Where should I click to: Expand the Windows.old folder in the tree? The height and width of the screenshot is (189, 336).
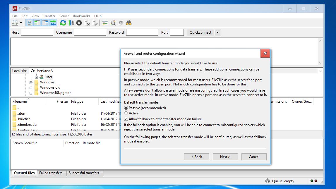coord(31,87)
